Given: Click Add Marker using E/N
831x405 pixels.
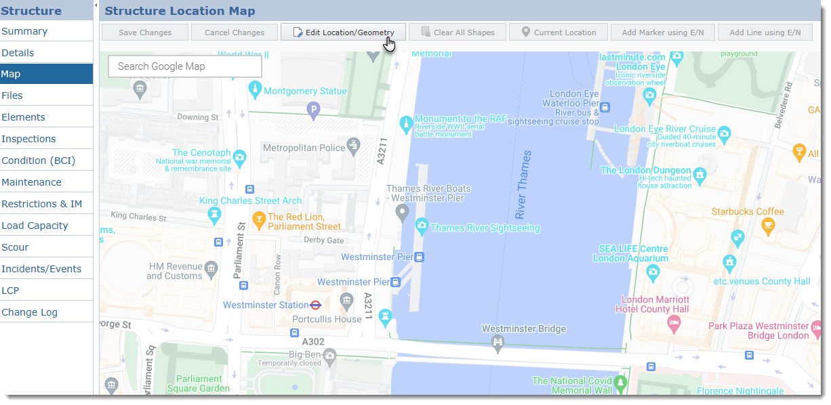Looking at the screenshot, I should point(662,32).
